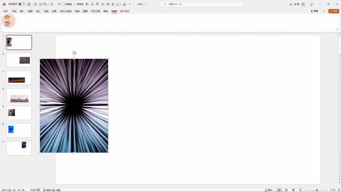Click the 中文(中国) language indicator
This screenshot has height=192, width=341.
coord(35,190)
